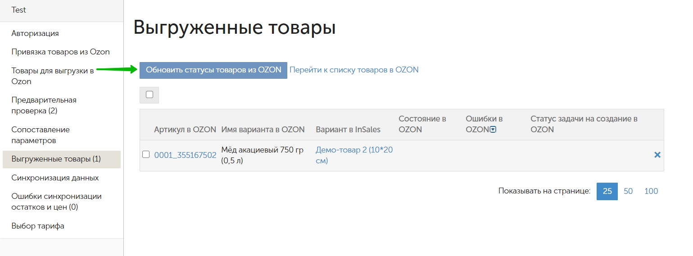Click the Выгруженные товары page heading

pos(235,27)
